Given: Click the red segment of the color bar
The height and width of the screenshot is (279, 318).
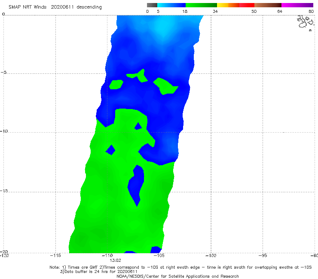Looking at the screenshot, I should pos(247,5).
